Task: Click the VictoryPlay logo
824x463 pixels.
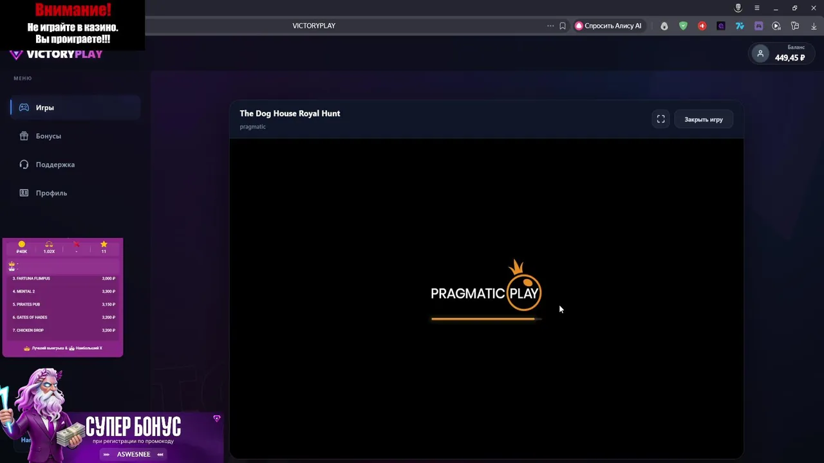Action: (x=57, y=54)
